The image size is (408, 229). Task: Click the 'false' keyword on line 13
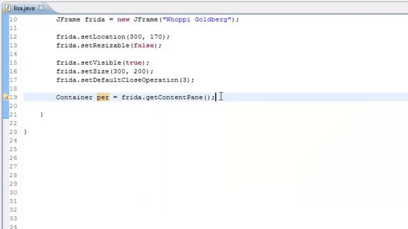tap(144, 45)
